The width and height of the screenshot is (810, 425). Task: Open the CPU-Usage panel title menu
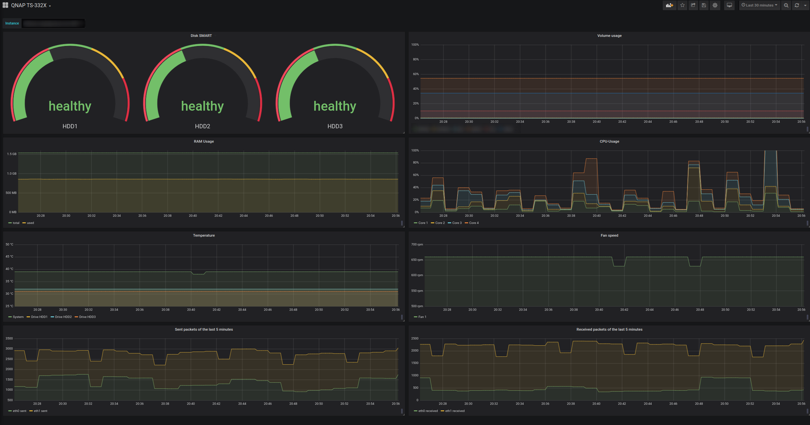pos(609,141)
